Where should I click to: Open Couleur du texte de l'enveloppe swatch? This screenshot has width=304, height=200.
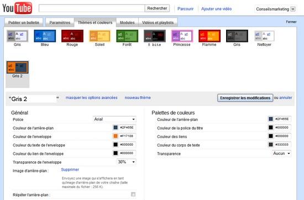click(x=116, y=145)
